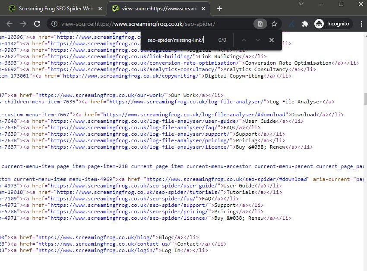Close the Screaming Frog SEO Spider tab

100,9
